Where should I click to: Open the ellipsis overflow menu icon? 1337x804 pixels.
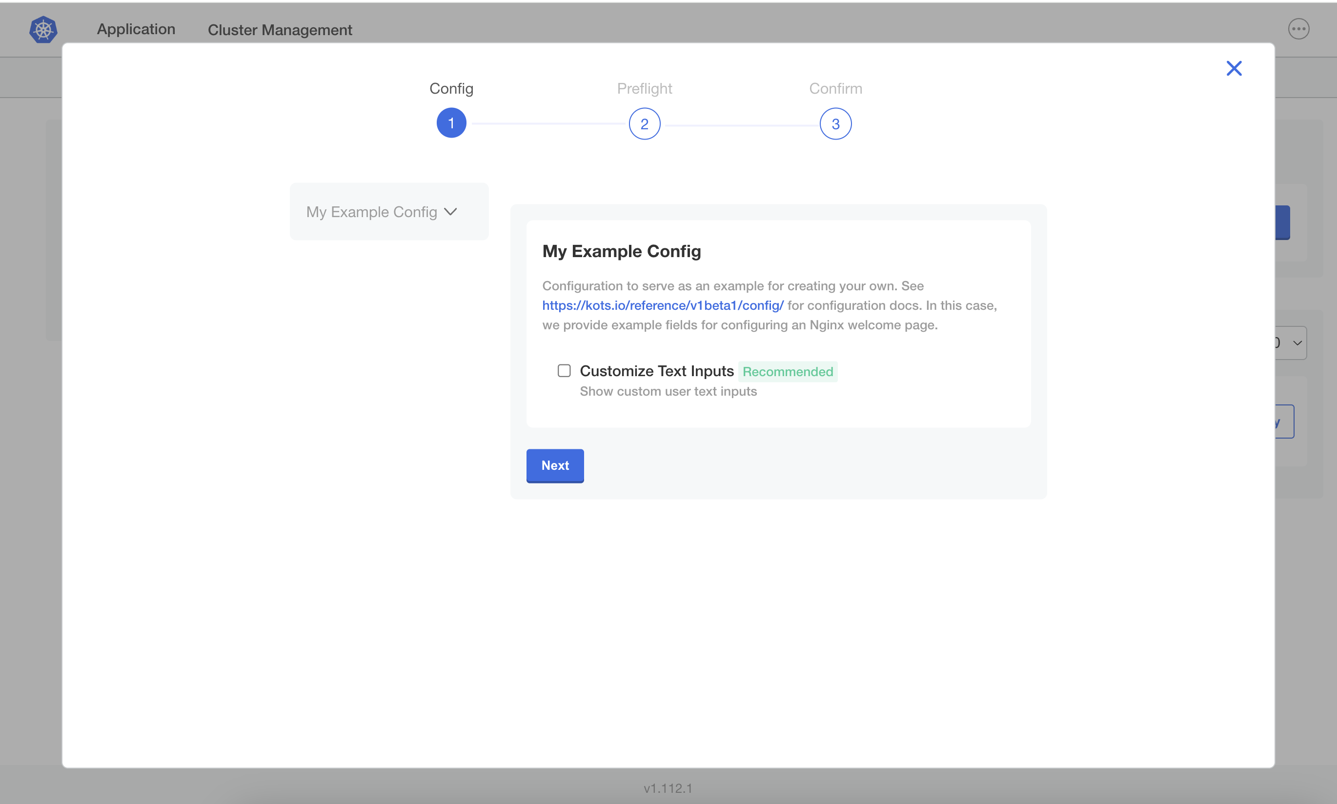click(1298, 29)
